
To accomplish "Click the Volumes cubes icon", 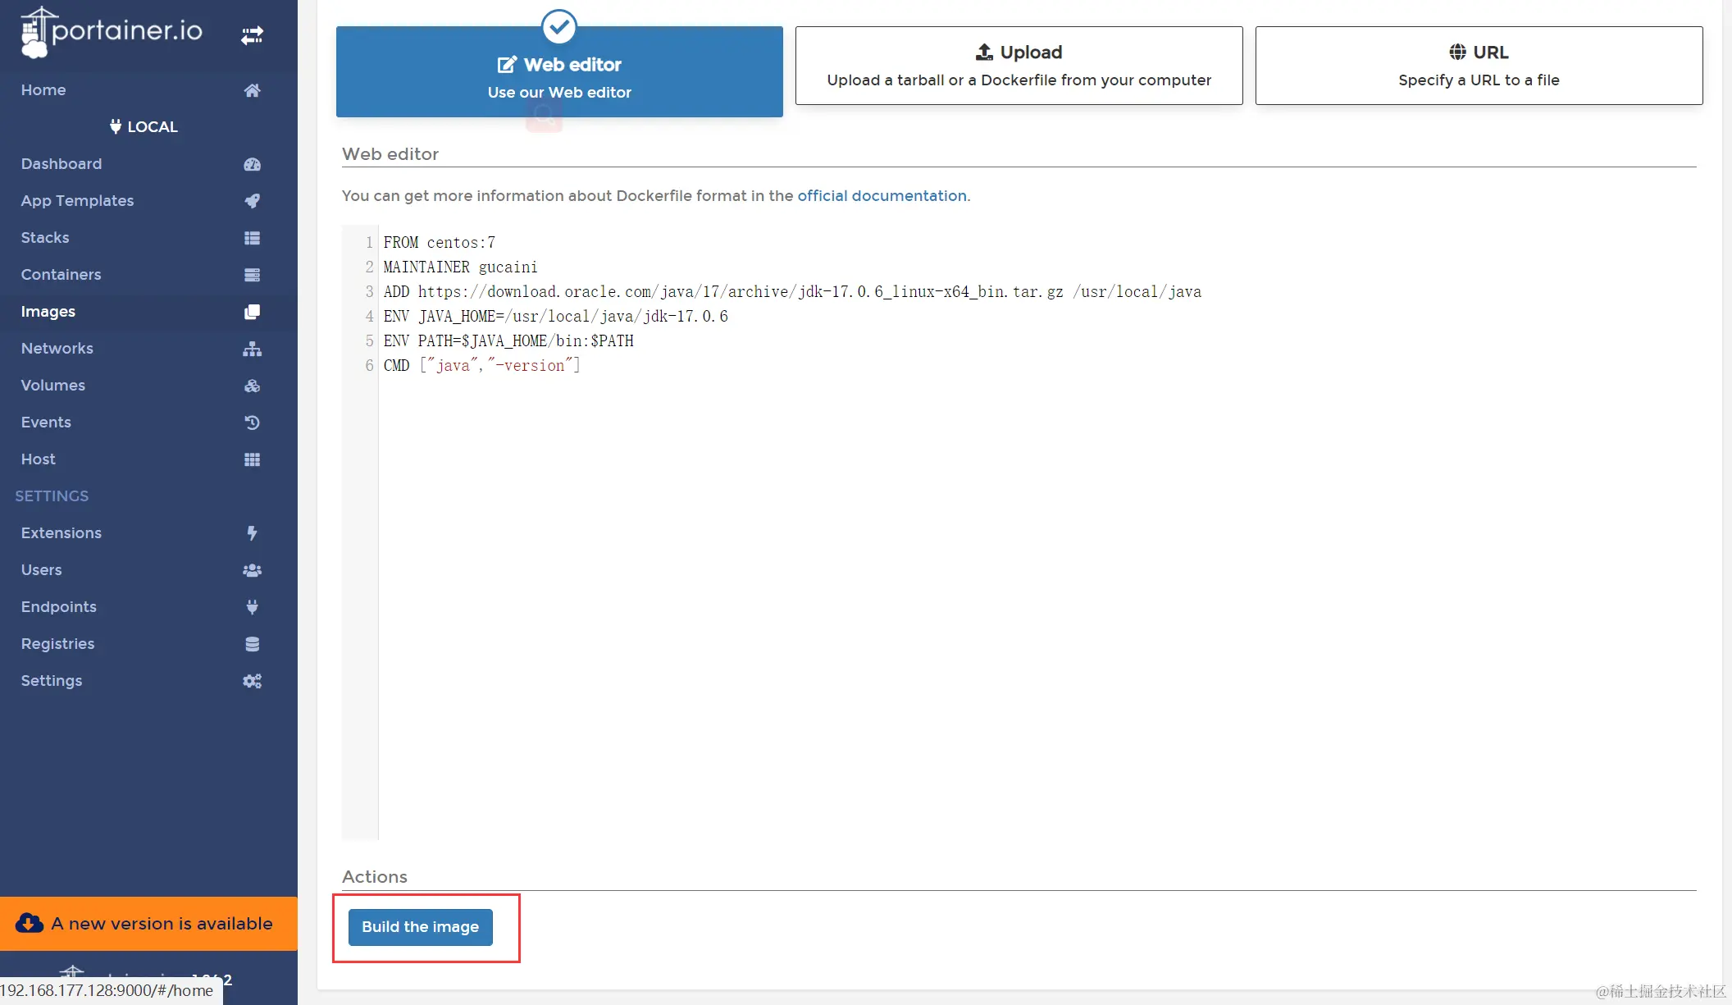I will click(252, 386).
